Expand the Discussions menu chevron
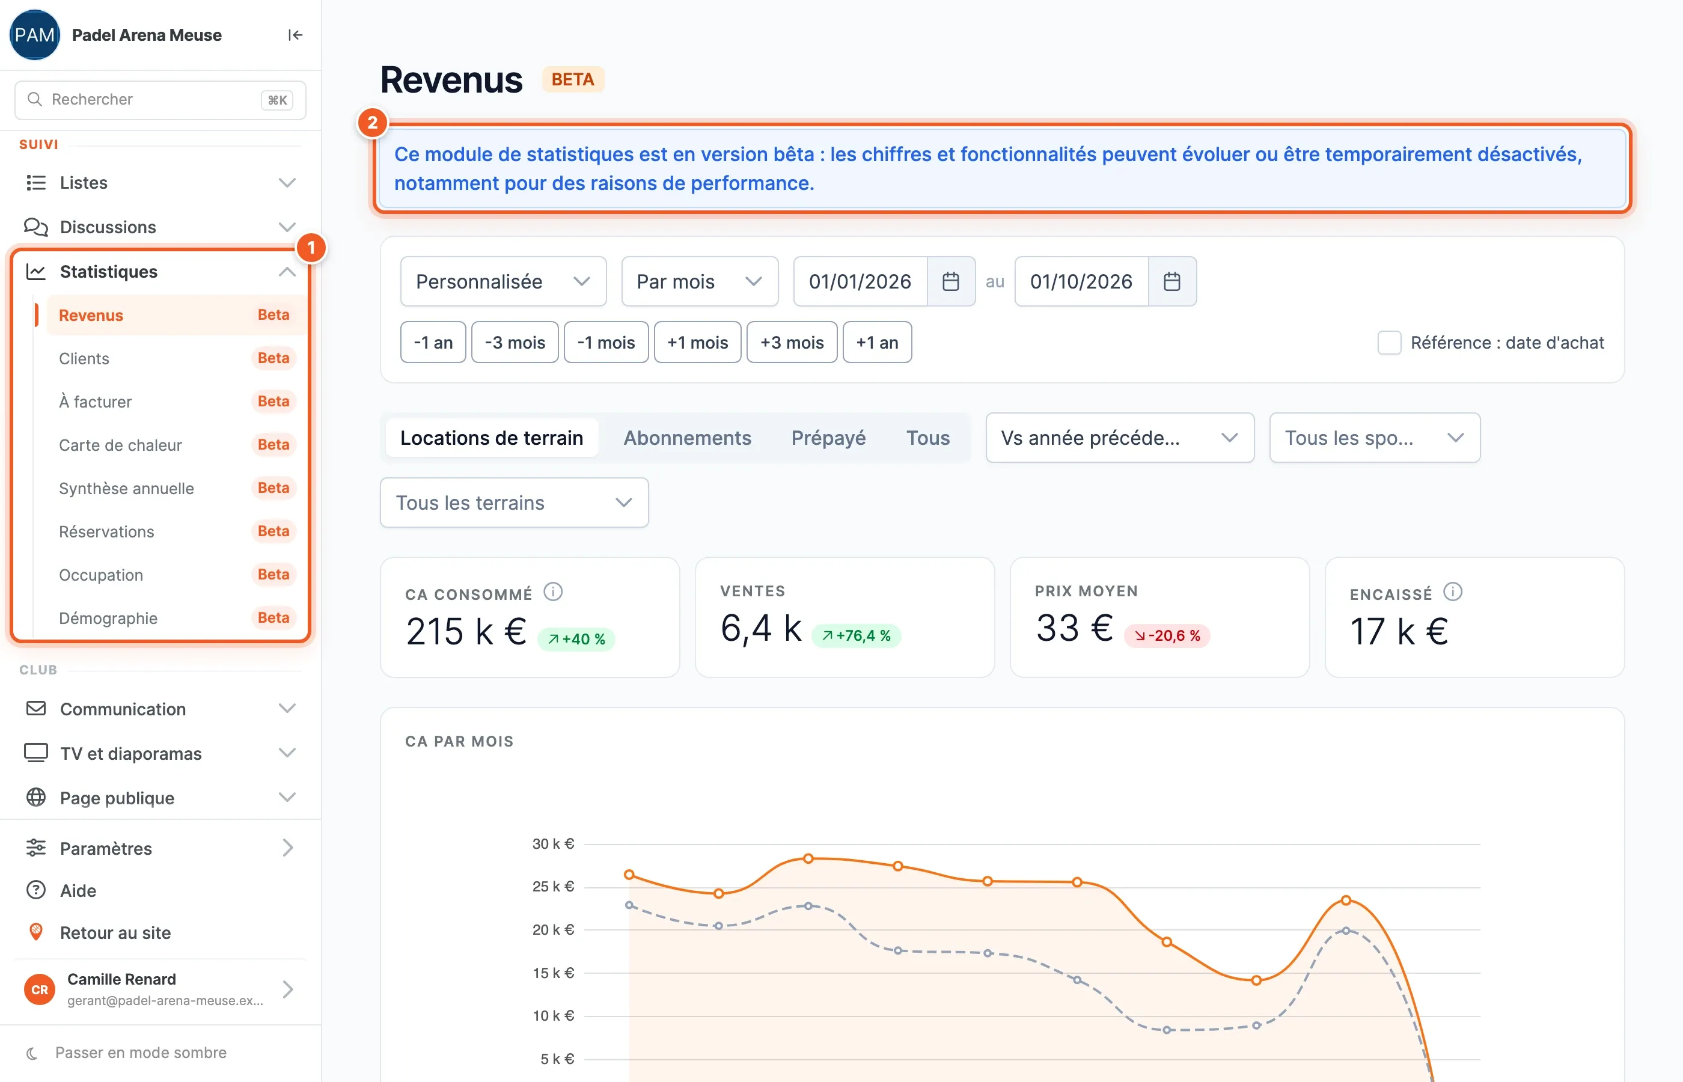 [287, 227]
